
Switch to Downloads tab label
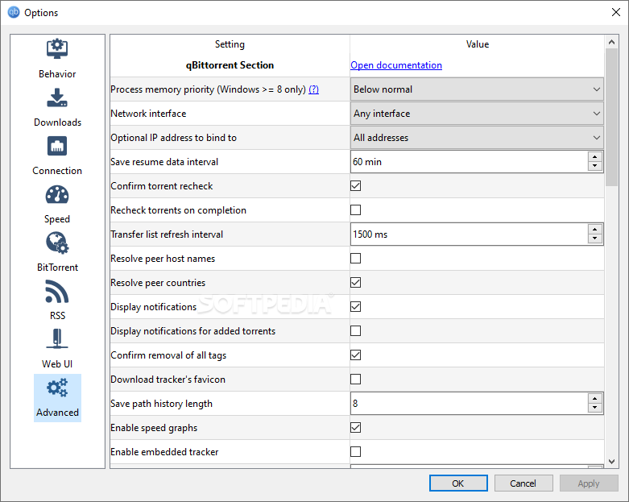[57, 122]
